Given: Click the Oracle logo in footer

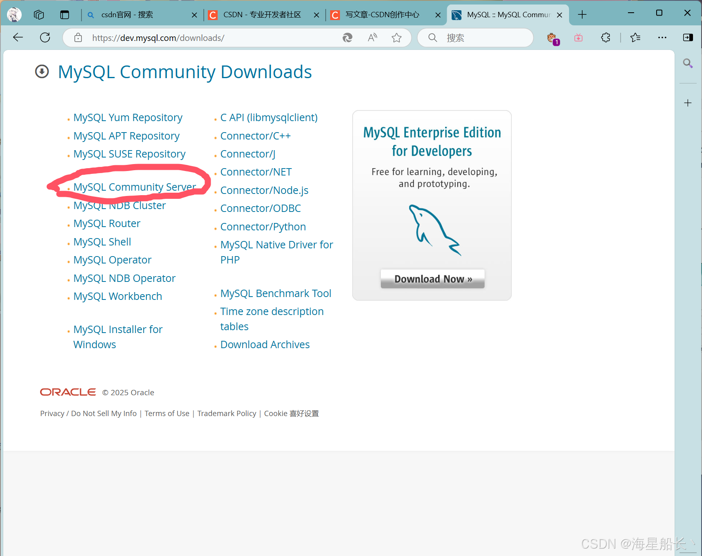Looking at the screenshot, I should (x=68, y=392).
